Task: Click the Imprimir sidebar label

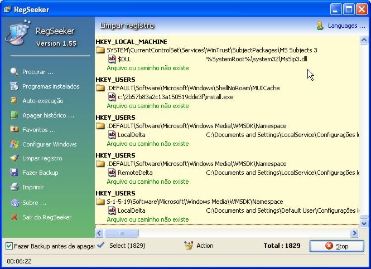Action: point(33,187)
